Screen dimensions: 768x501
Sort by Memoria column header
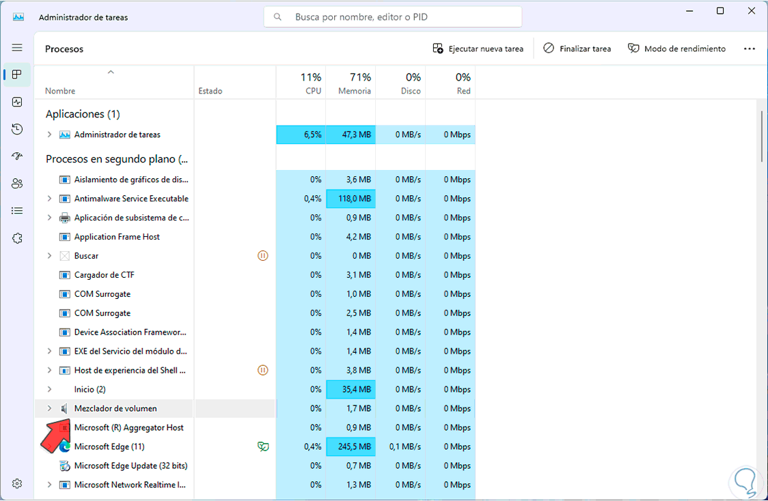coord(351,82)
